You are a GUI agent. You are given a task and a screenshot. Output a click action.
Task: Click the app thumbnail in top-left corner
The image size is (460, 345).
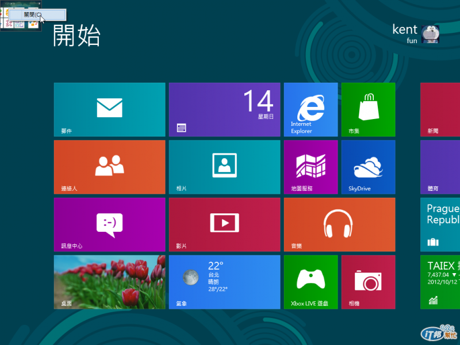(x=21, y=25)
